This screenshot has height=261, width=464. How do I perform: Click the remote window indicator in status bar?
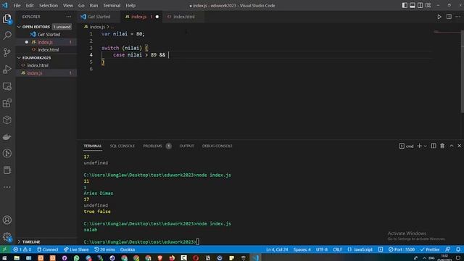click(x=4, y=249)
